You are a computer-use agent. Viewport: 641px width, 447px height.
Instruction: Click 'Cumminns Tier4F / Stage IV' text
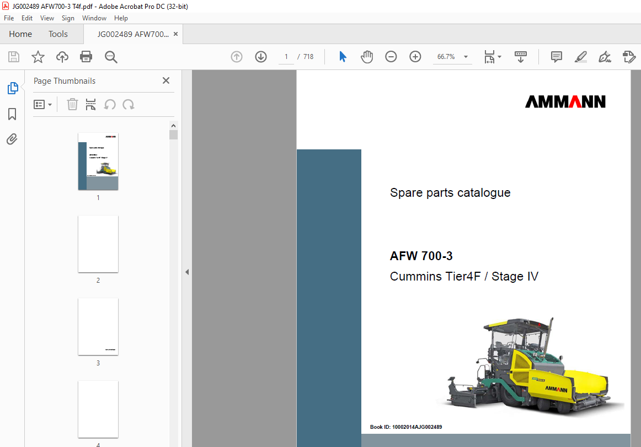464,276
